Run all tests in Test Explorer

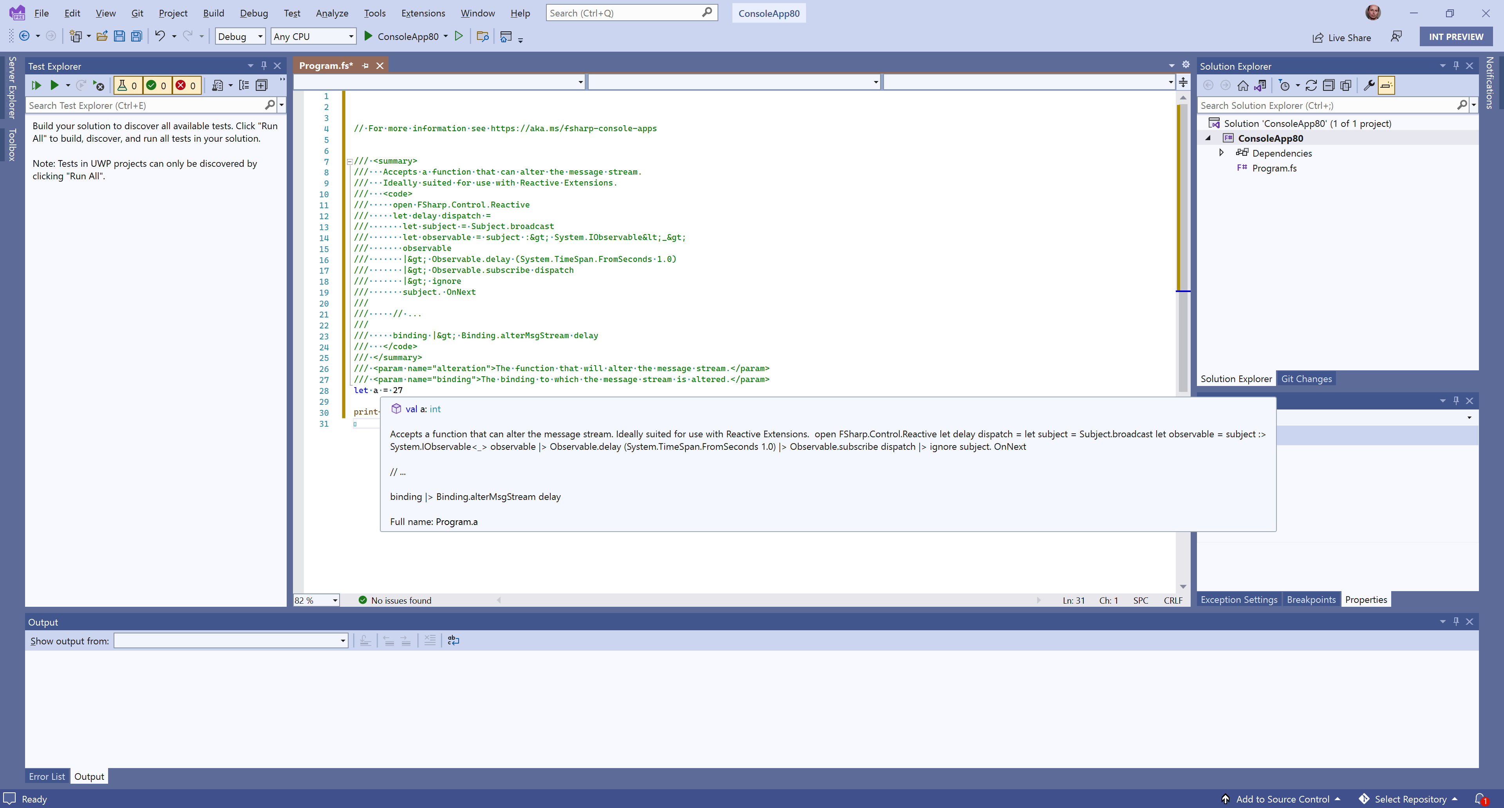(x=36, y=85)
